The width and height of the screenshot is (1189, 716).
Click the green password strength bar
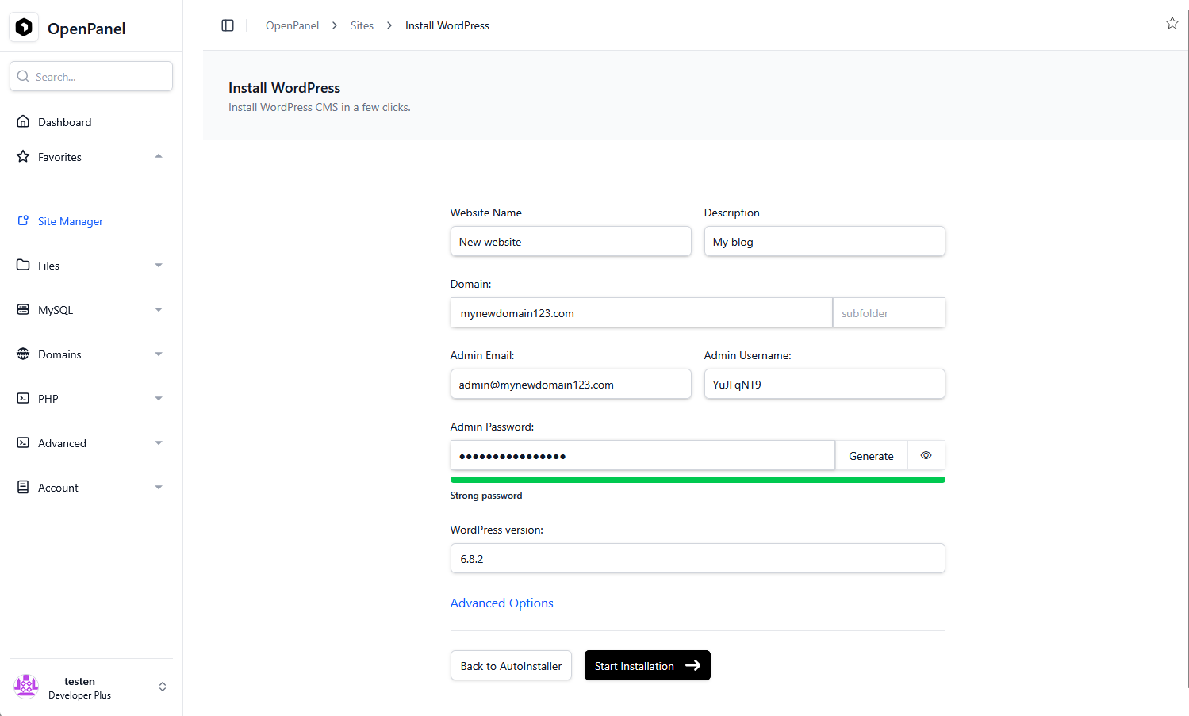tap(697, 480)
